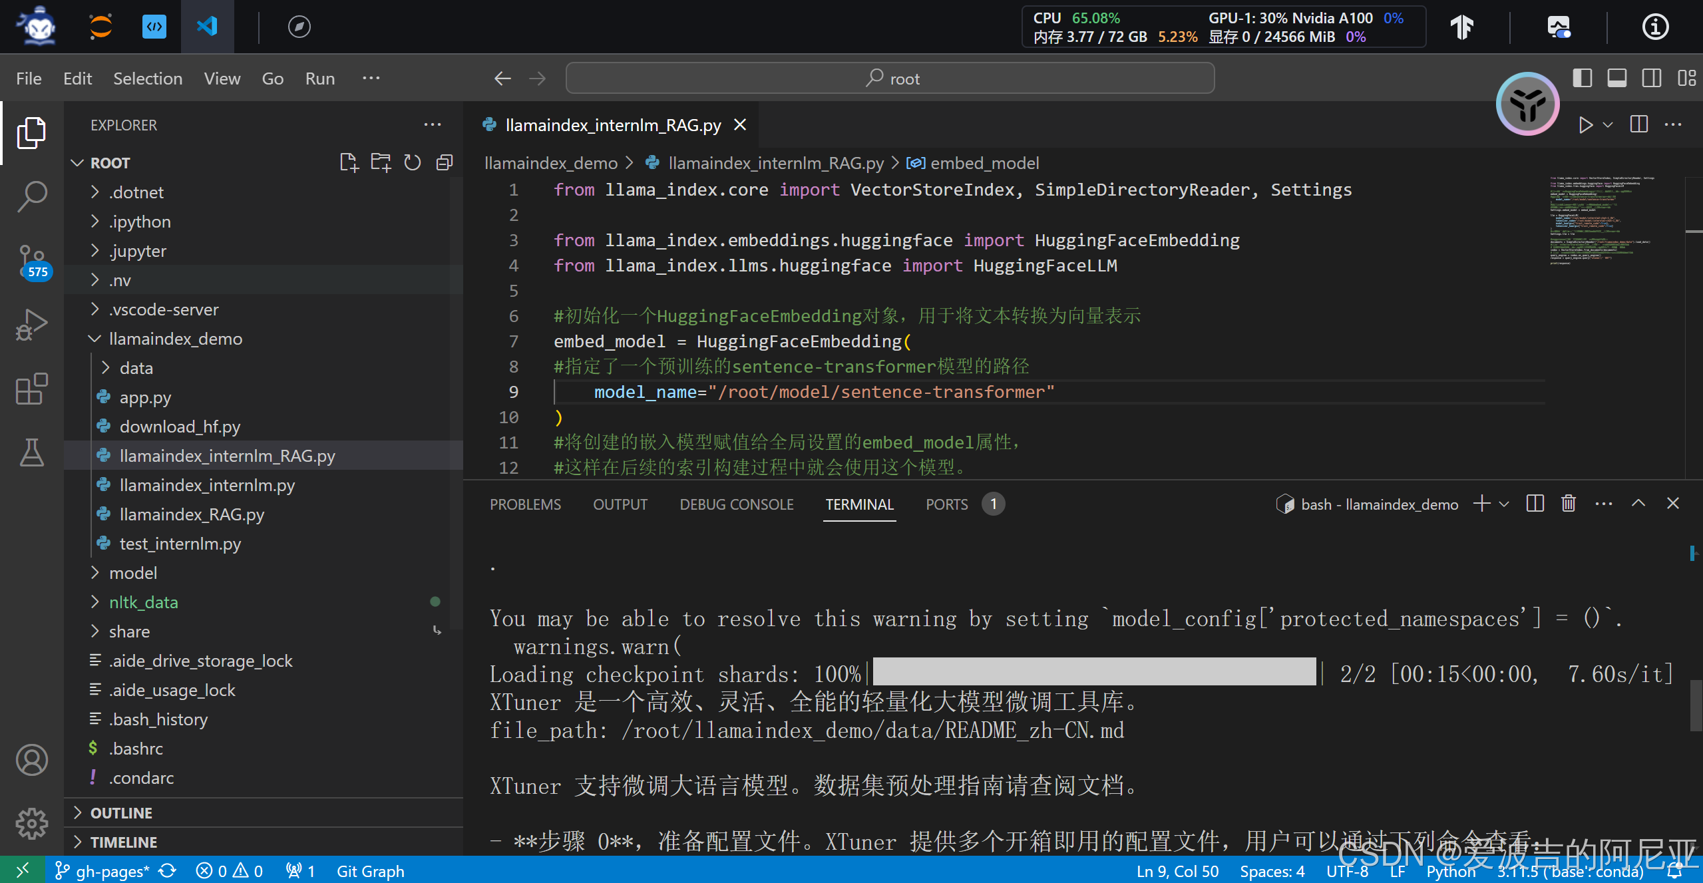Open the Search view in activity bar

point(31,196)
